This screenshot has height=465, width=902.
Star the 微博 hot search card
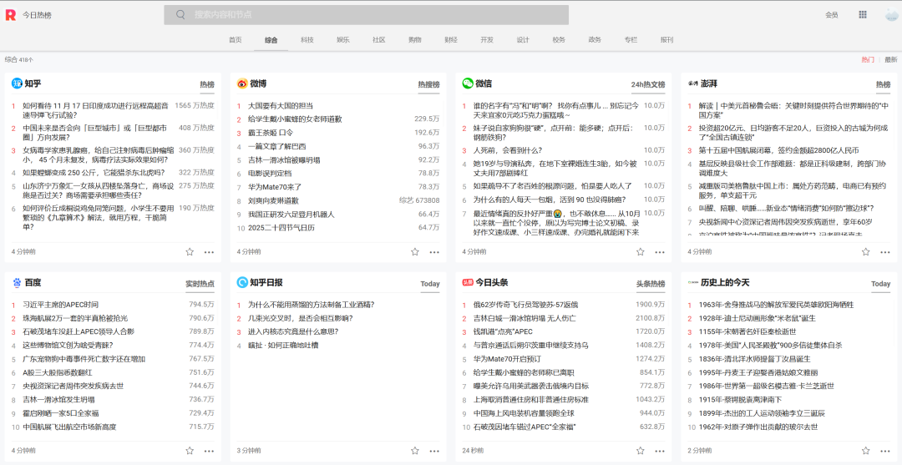415,251
